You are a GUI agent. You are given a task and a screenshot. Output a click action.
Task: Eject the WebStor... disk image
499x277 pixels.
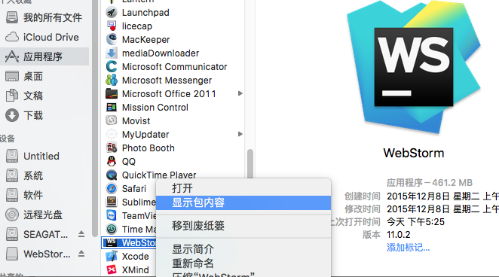(x=81, y=254)
